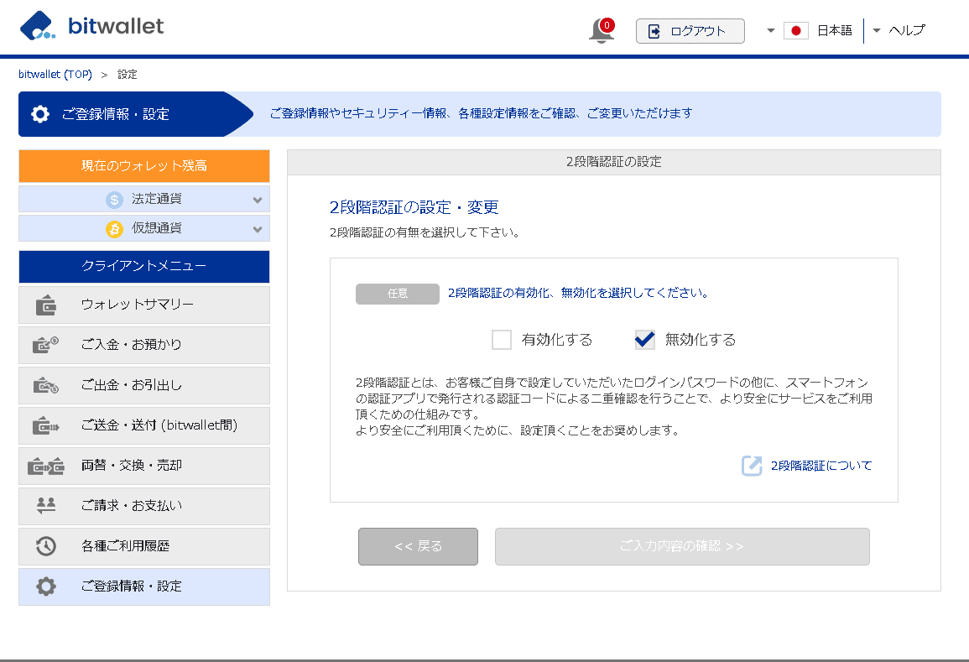Screen dimensions: 969x662
Task: Open sidebar ご登録情報・設定 menu item
Action: (x=144, y=586)
